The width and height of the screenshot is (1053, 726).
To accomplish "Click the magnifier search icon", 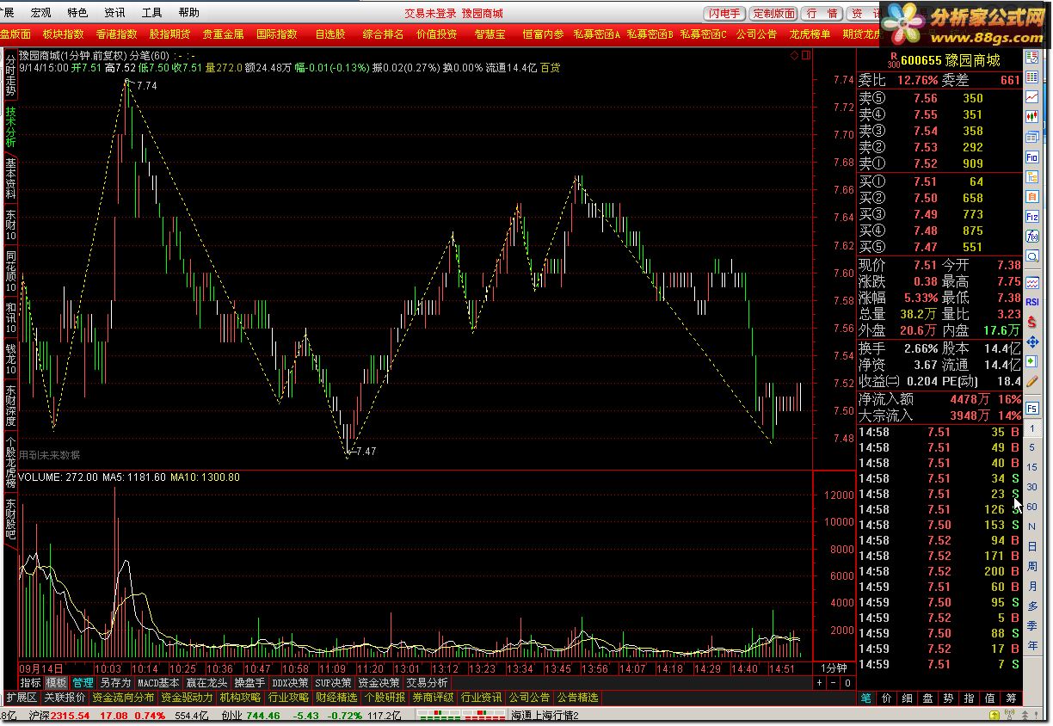I will 1032,255.
